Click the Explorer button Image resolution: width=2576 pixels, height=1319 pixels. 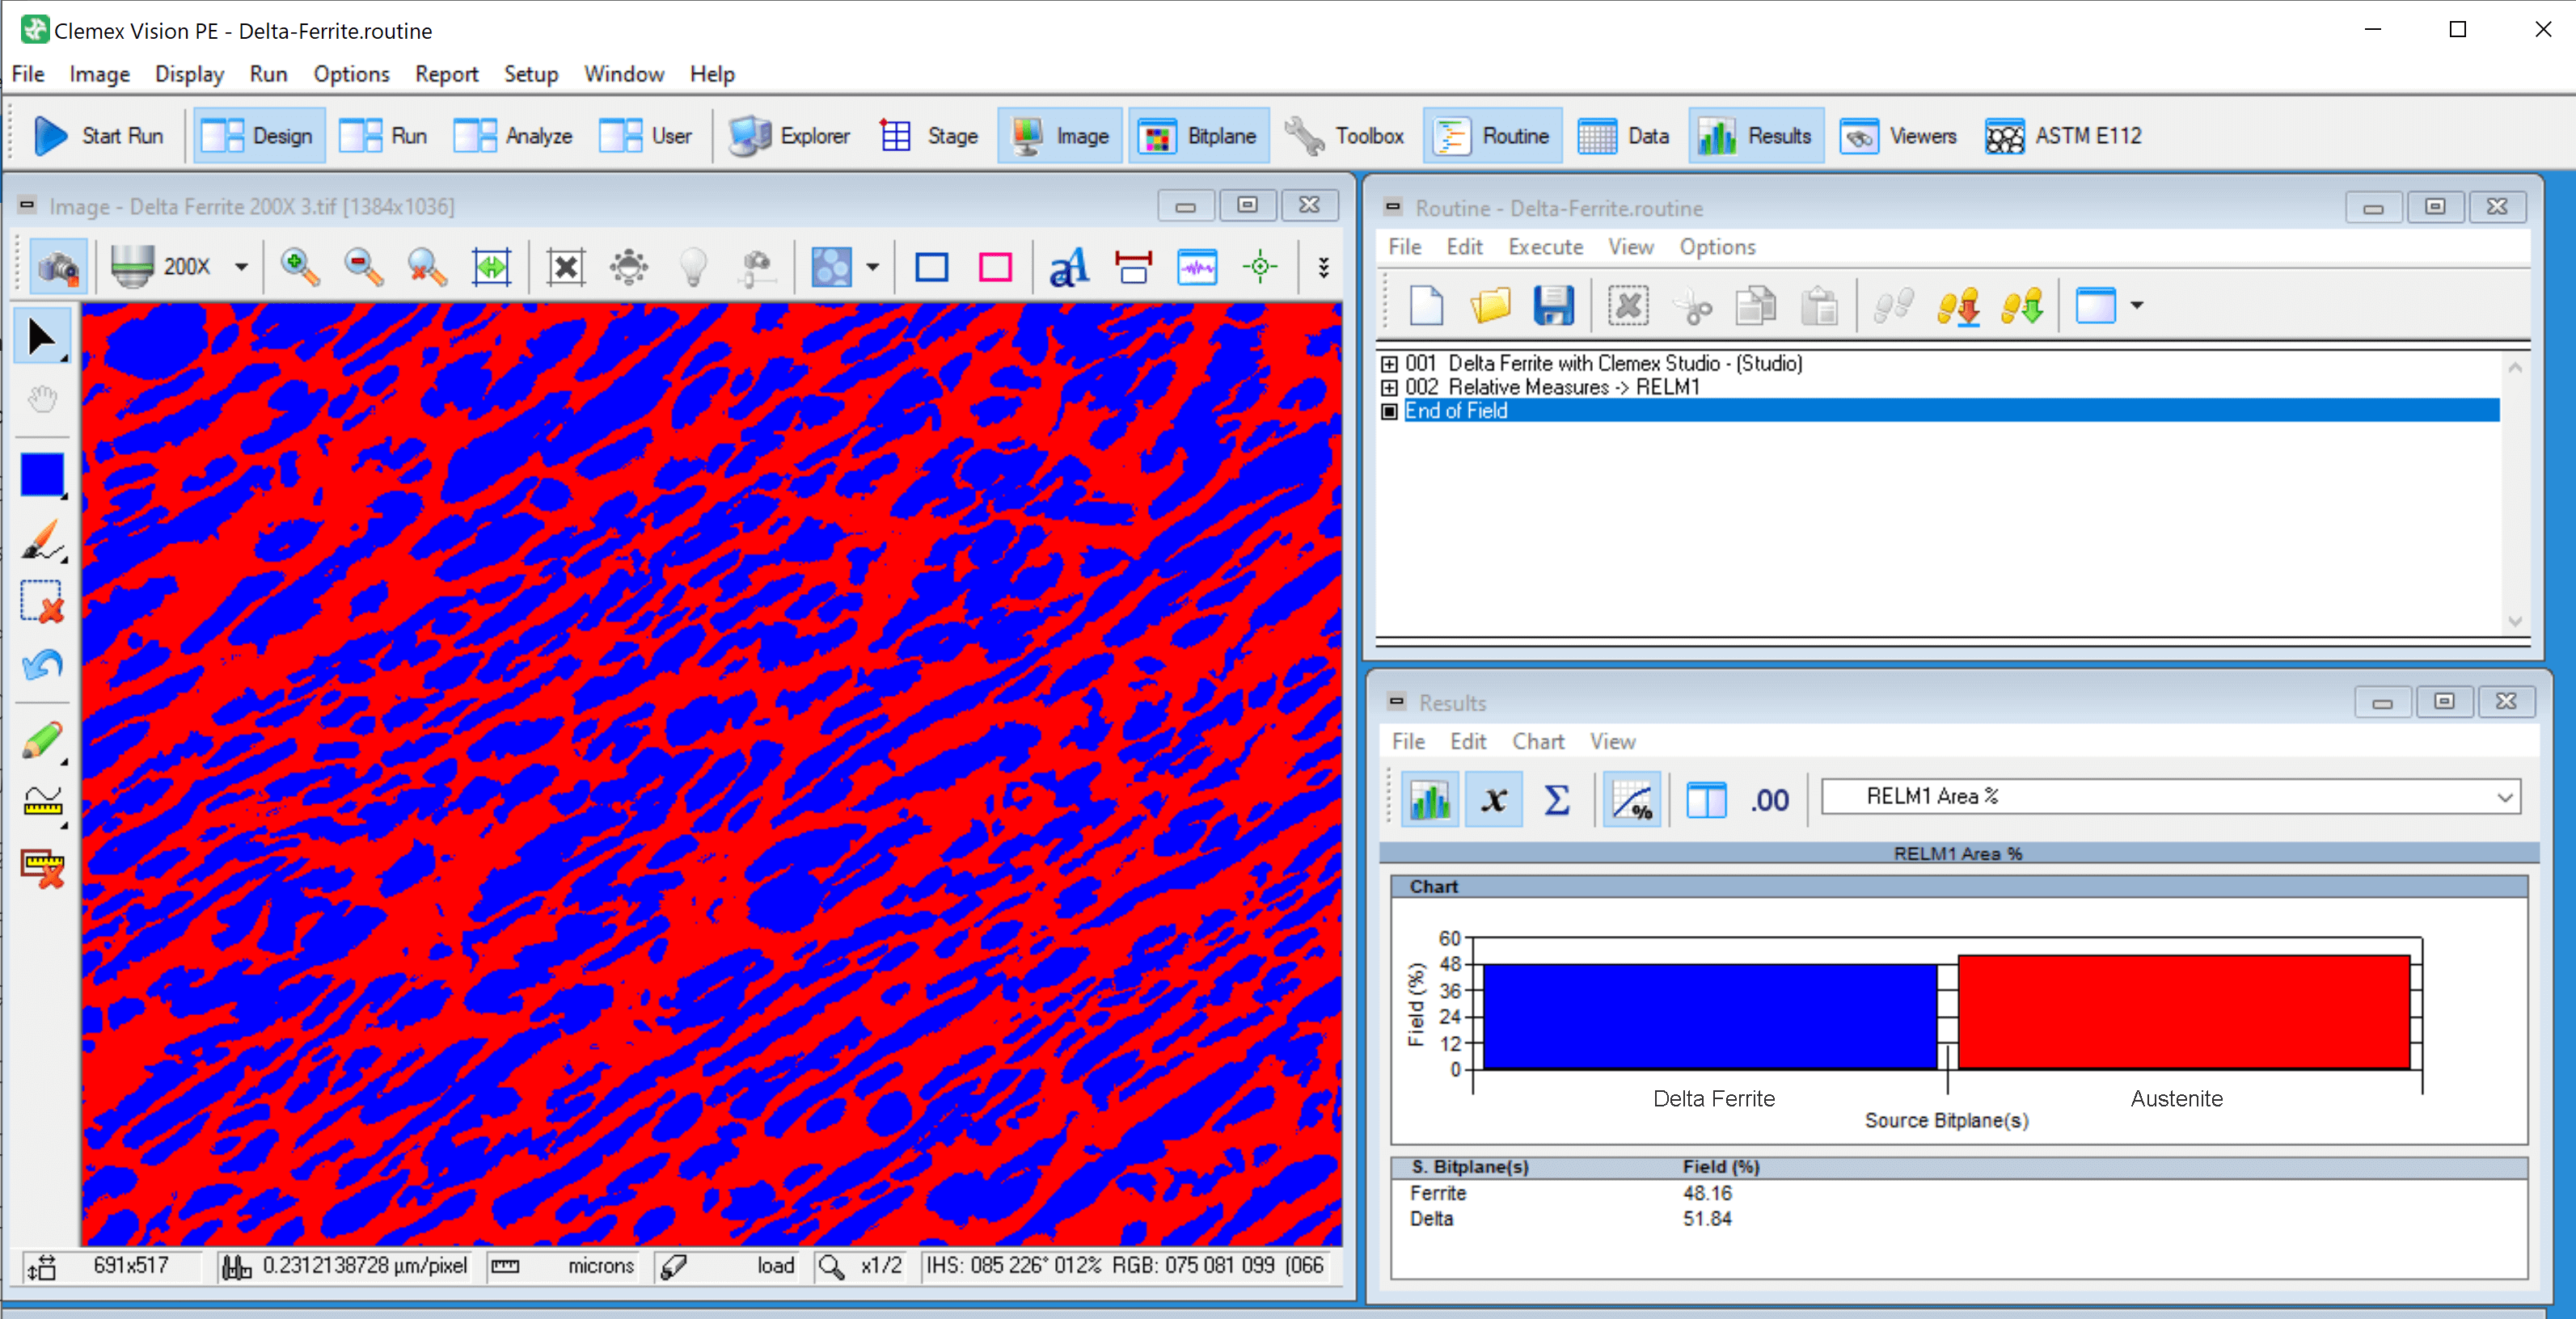tap(789, 135)
